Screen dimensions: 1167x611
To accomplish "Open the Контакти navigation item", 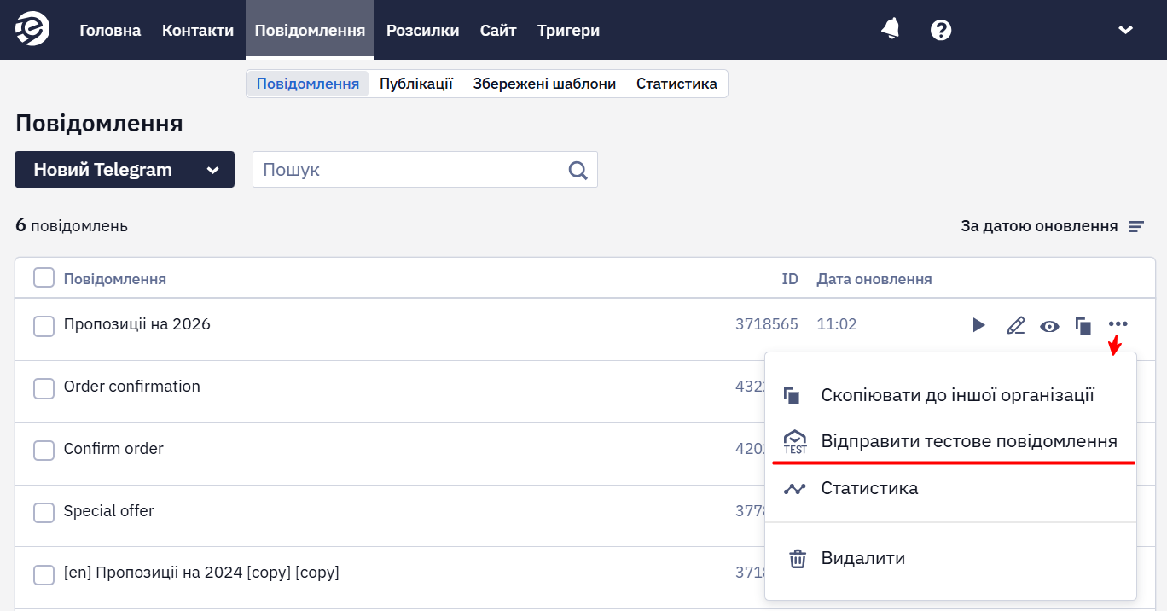I will (x=198, y=30).
